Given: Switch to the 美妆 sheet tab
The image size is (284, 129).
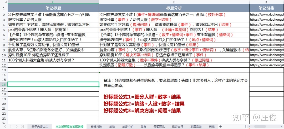Looking at the screenshot, I should point(112,127).
